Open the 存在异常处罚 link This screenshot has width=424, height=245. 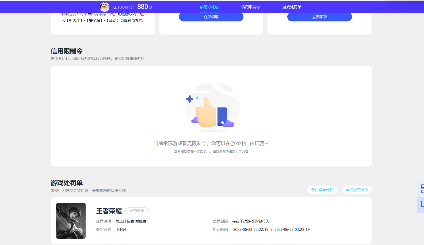[322, 190]
